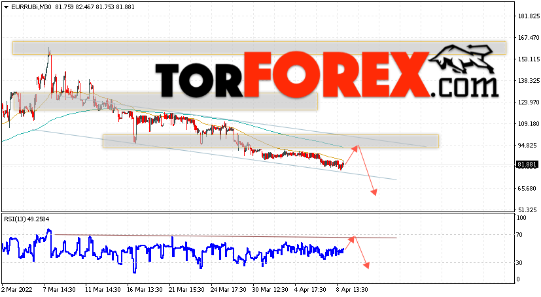This screenshot has width=541, height=297.
Task: Click the RSI scale value 30
Action: click(519, 262)
